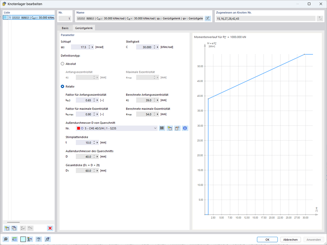
Task: Open the formula fx view icon
Action: (x=47, y=239)
